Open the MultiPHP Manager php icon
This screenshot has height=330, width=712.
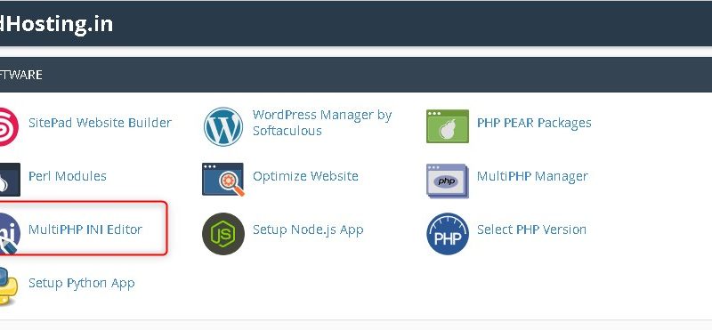(448, 181)
